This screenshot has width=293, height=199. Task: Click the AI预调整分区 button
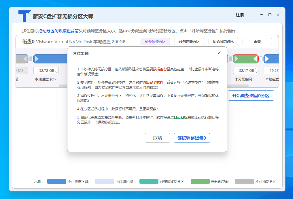click(155, 42)
